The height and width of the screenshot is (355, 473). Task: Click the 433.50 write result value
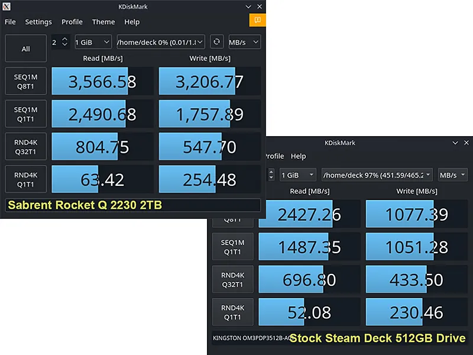click(417, 280)
